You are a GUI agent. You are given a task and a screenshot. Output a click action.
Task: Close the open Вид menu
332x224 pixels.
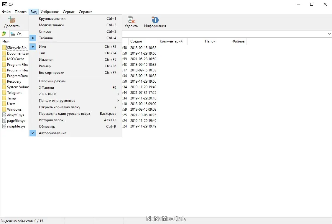pyautogui.click(x=34, y=12)
